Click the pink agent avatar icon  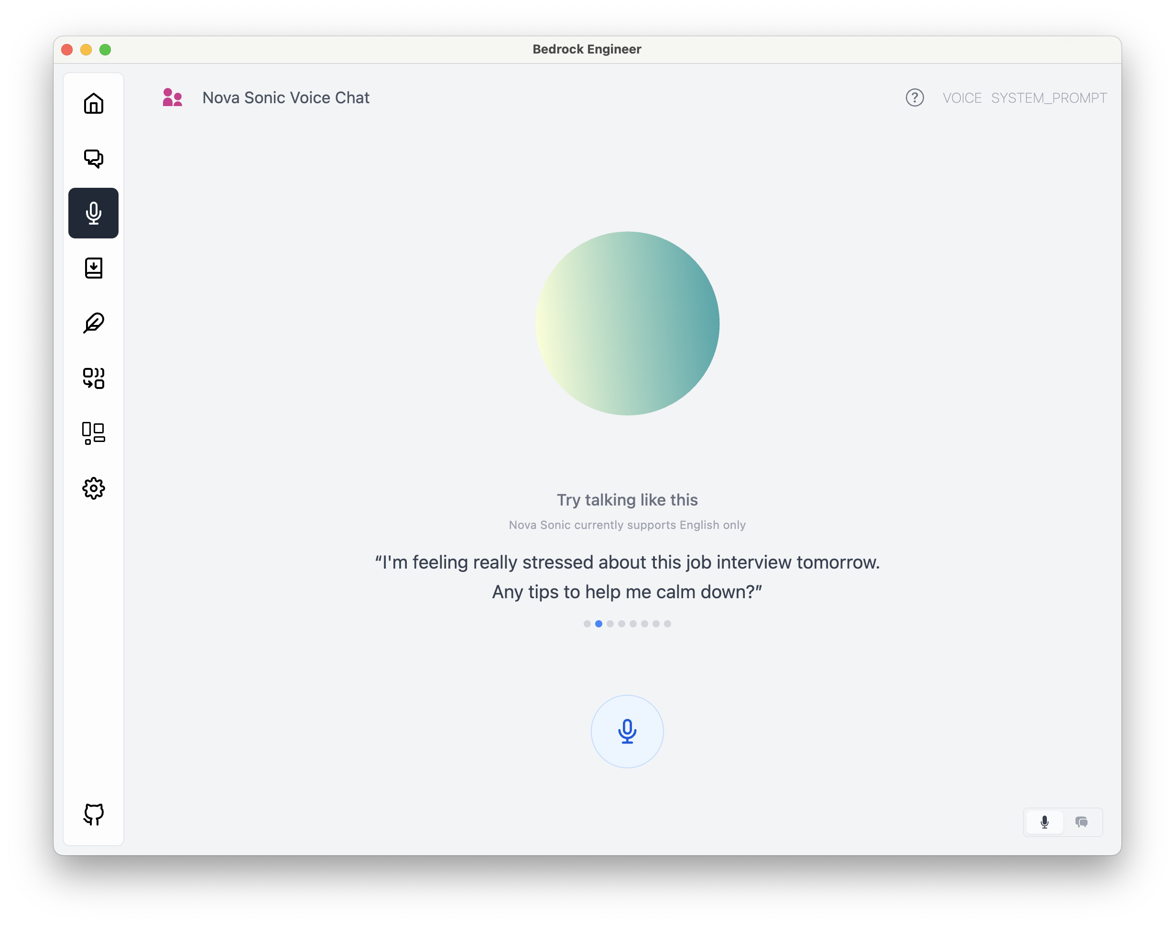coord(173,97)
